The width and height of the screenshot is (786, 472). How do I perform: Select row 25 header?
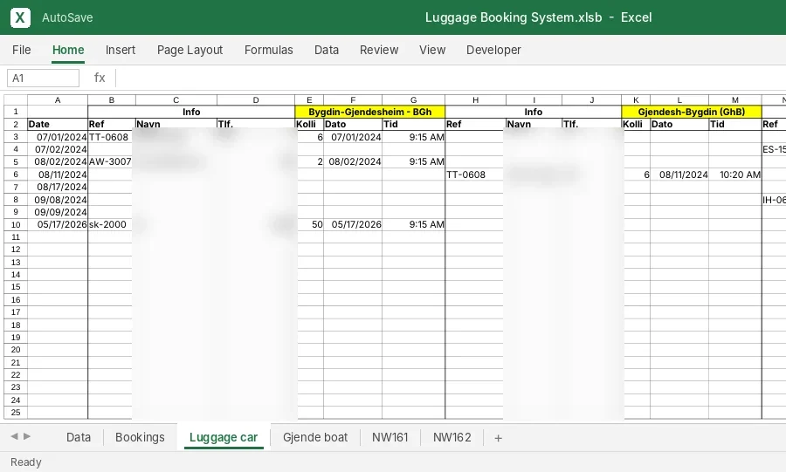click(x=16, y=413)
